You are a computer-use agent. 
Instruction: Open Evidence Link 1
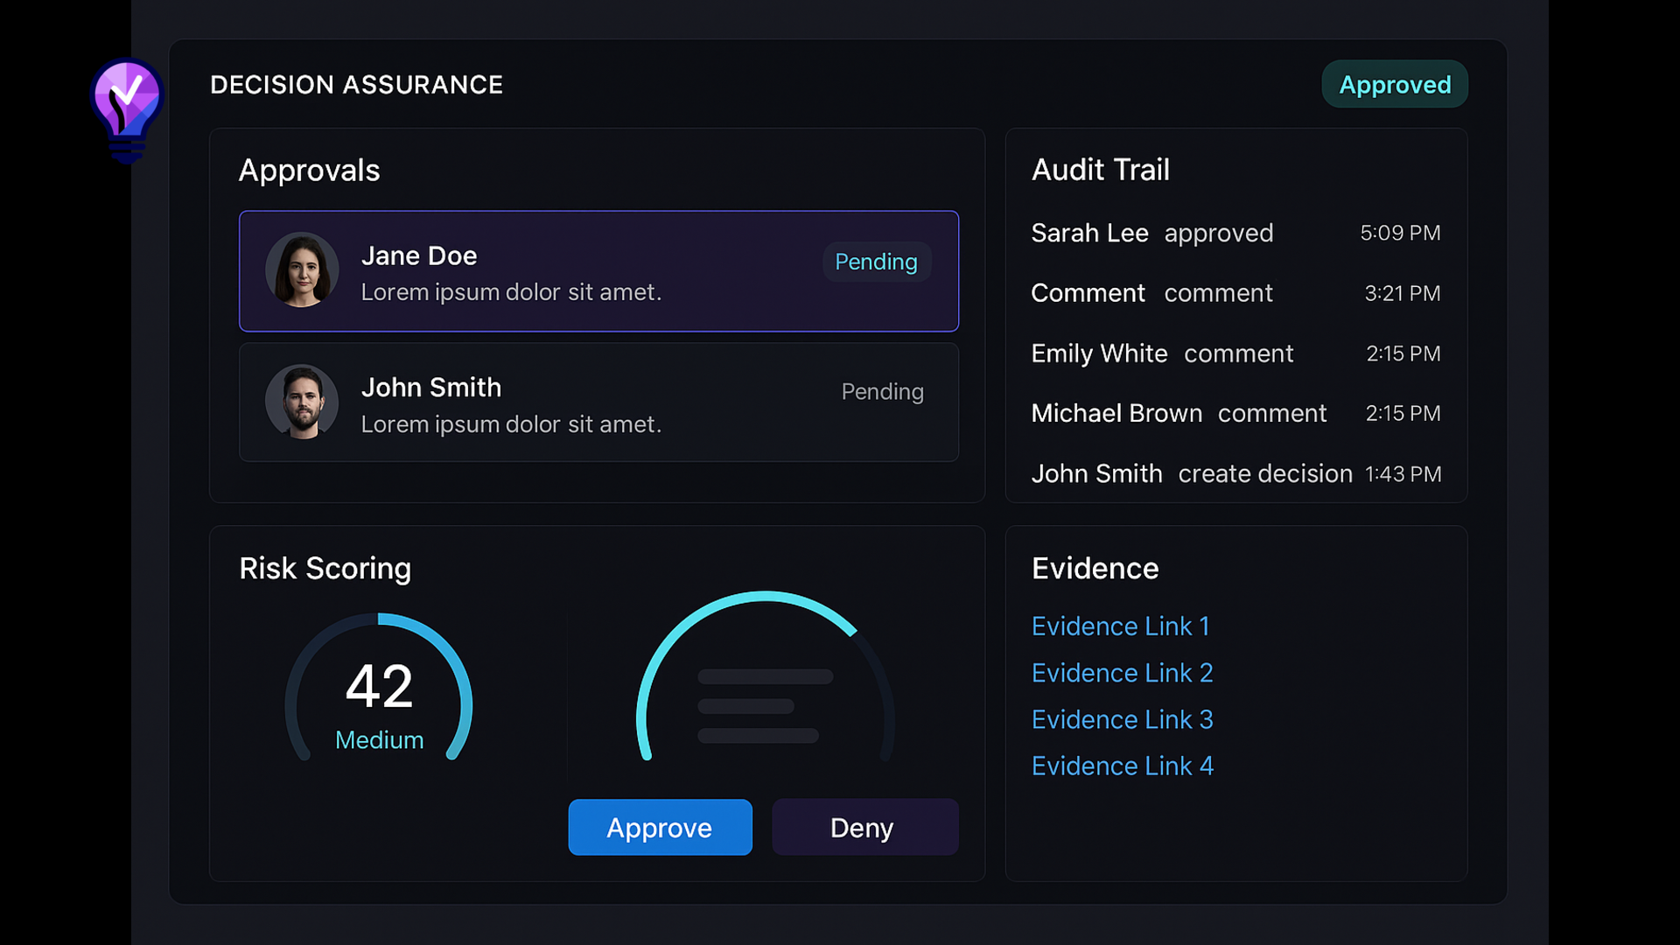(x=1120, y=626)
